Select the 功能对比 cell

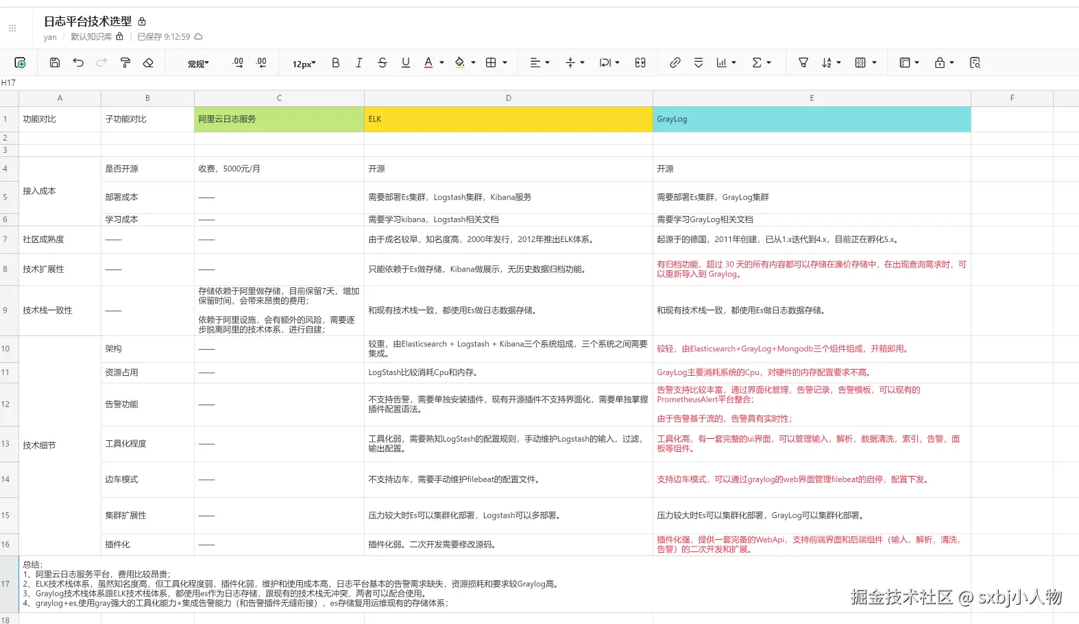[60, 119]
